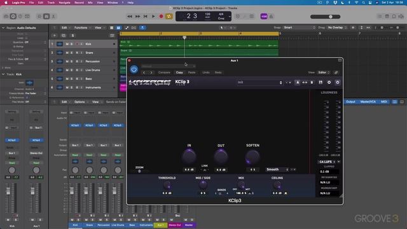
Task: Select the mixer Output filter tab
Action: pos(350,102)
